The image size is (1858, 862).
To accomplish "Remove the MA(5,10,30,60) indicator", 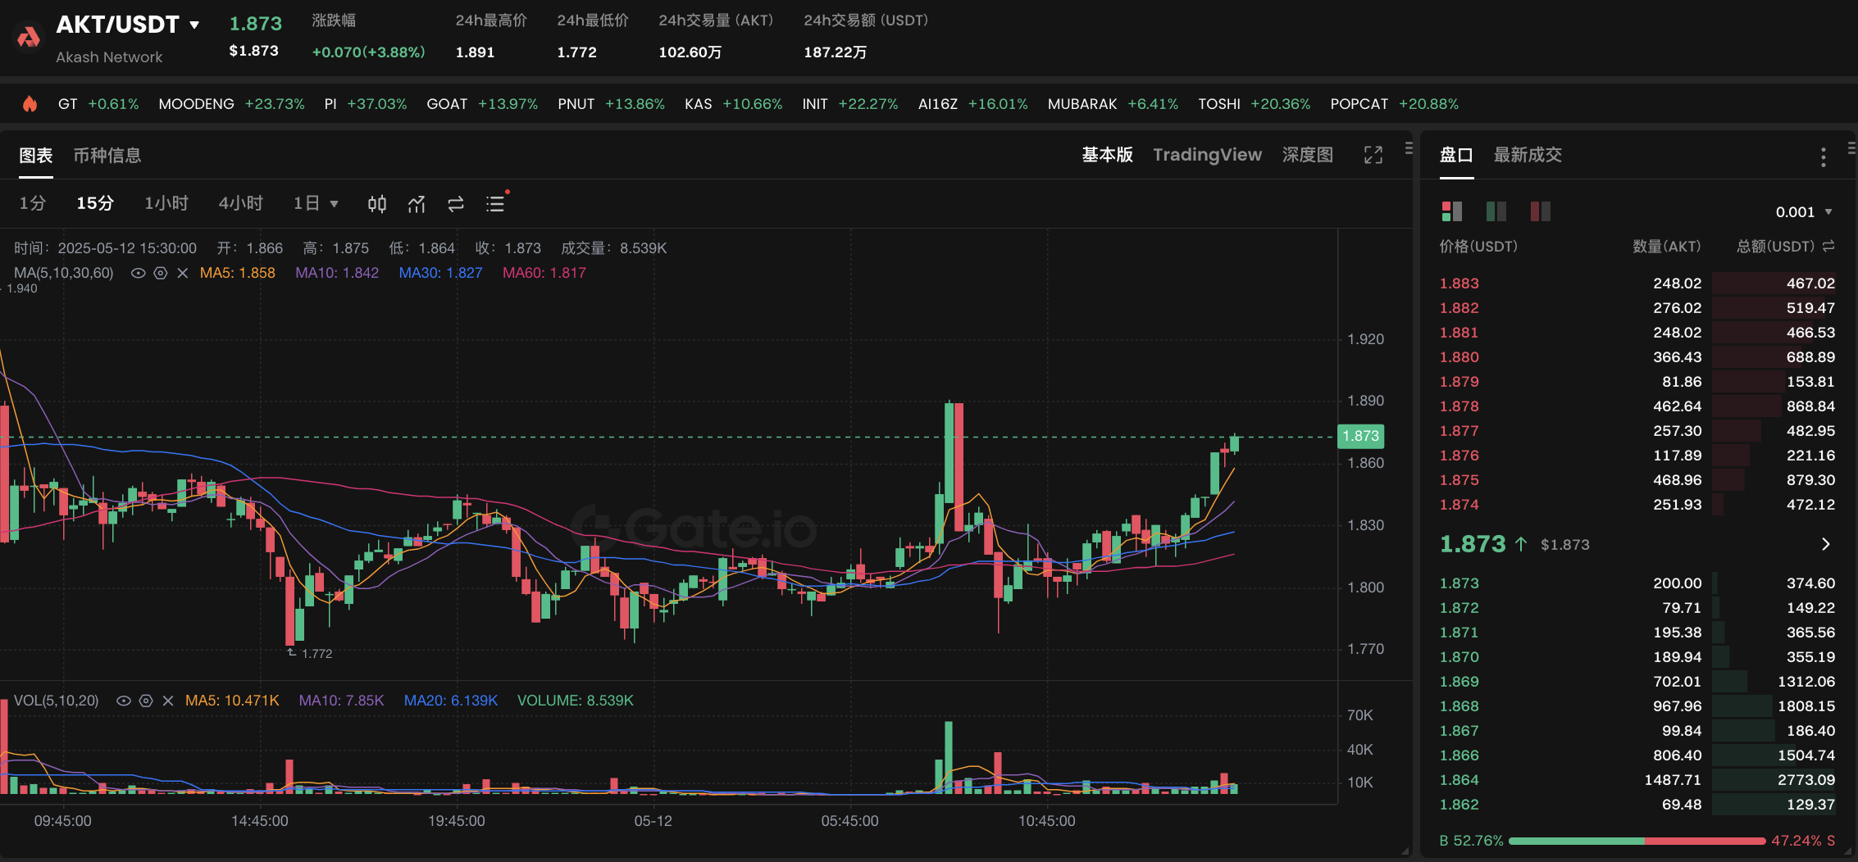I will click(183, 273).
